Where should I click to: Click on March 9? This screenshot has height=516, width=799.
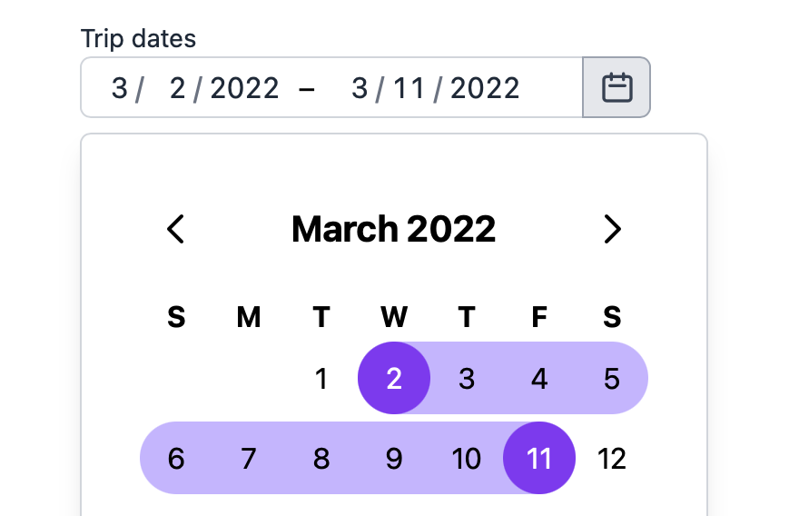tap(394, 458)
